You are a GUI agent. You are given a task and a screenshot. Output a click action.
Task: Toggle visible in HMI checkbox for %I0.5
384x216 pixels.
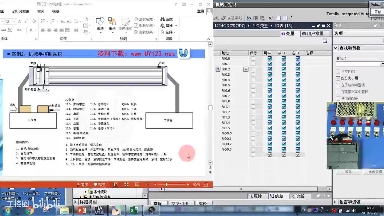pos(298,85)
